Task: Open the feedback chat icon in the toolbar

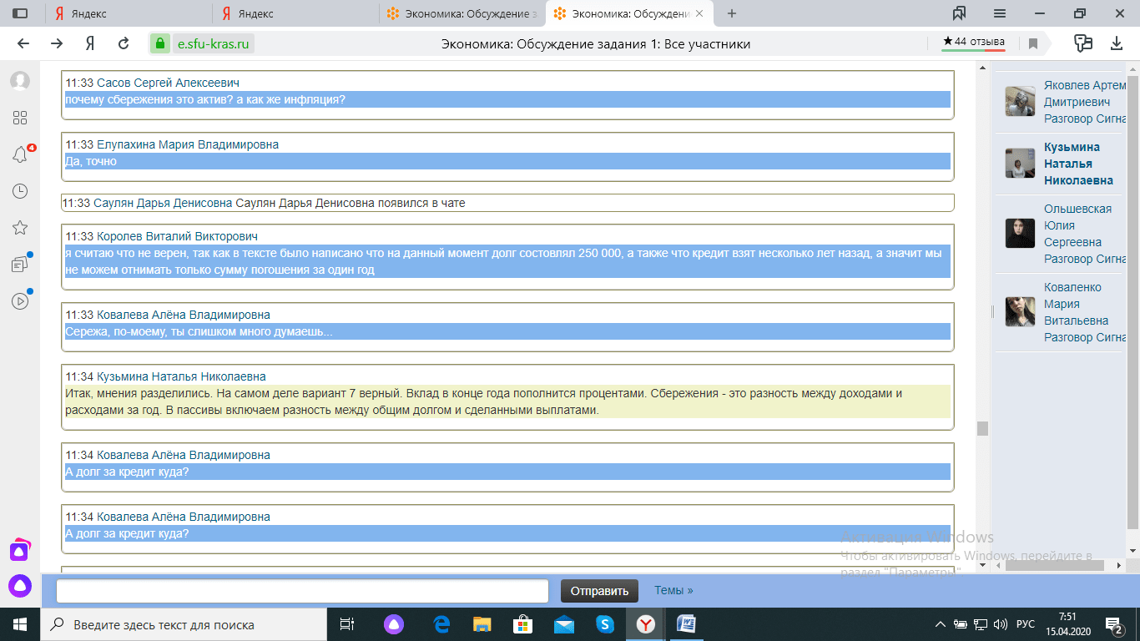Action: click(1083, 43)
